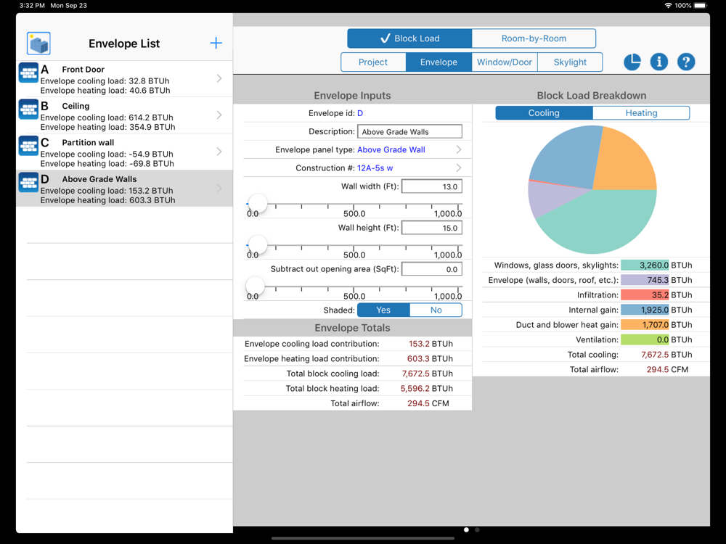The image size is (726, 544).
Task: Click the wall icon for Above Grade Walls row
Action: (x=28, y=182)
